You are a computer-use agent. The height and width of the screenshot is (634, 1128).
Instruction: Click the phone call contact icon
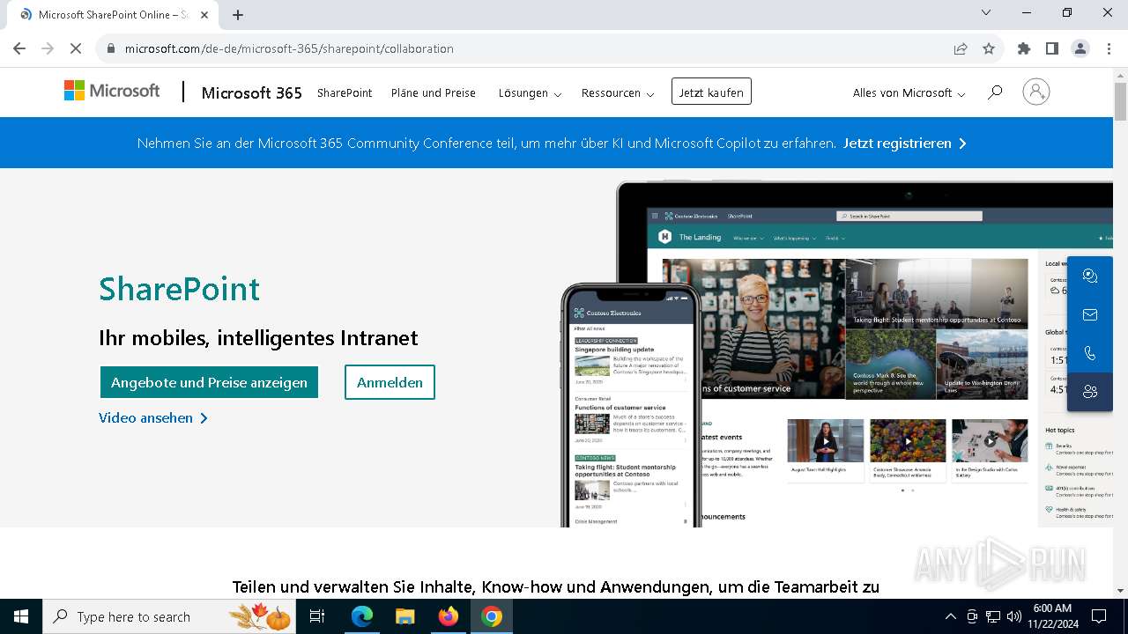click(x=1090, y=353)
